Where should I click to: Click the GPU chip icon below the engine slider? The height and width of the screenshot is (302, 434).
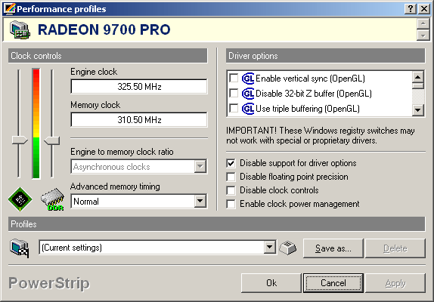(x=20, y=199)
